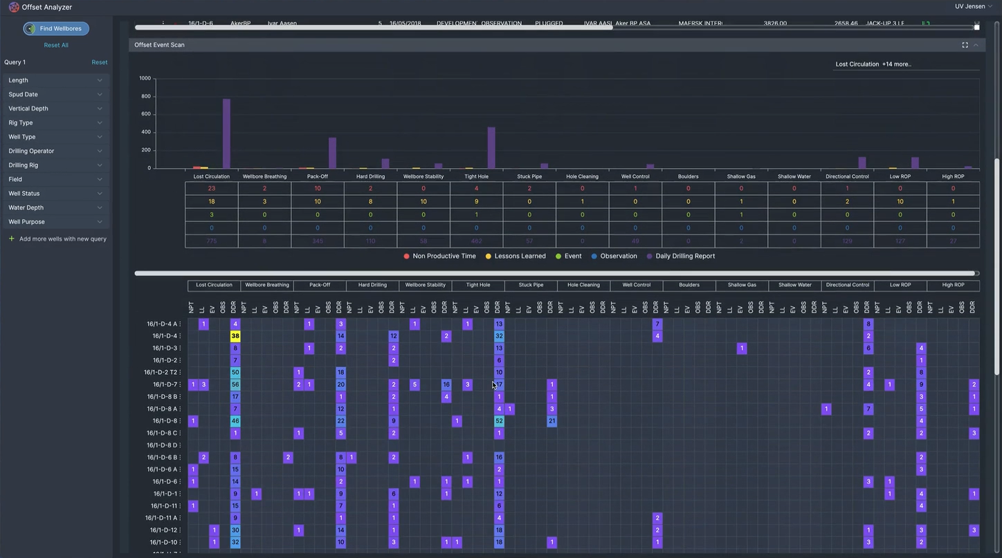Image resolution: width=1002 pixels, height=558 pixels.
Task: Open the Lost Circulation +14 more selector
Action: 906,64
